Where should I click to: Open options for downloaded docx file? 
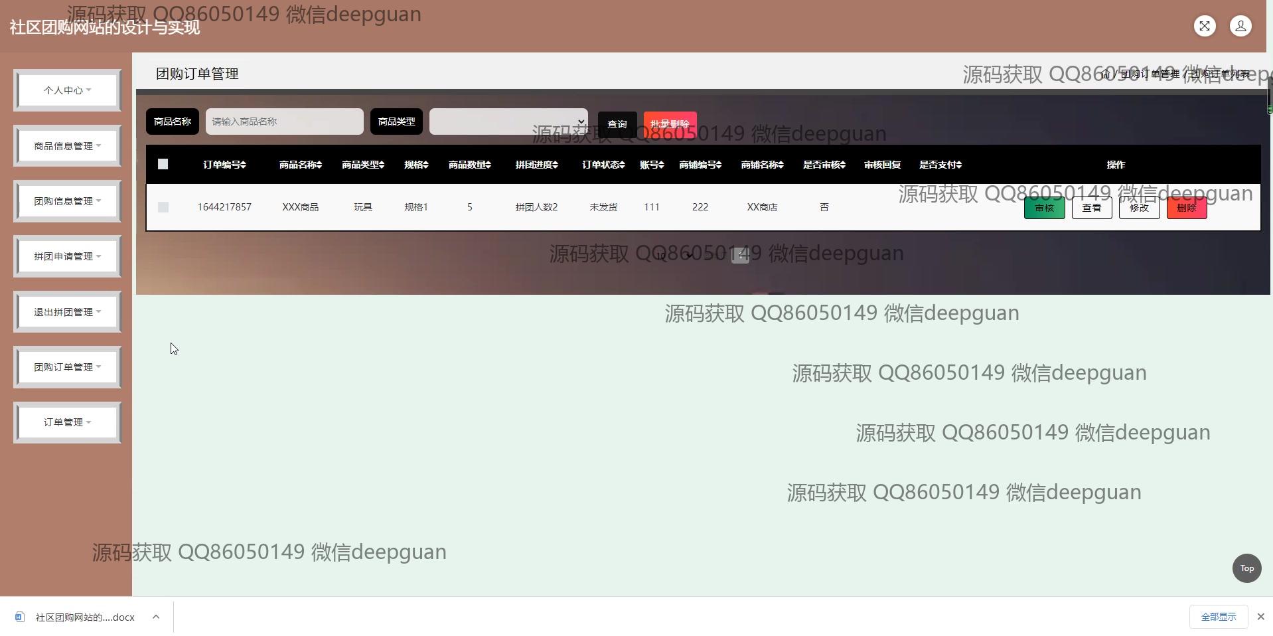click(156, 617)
